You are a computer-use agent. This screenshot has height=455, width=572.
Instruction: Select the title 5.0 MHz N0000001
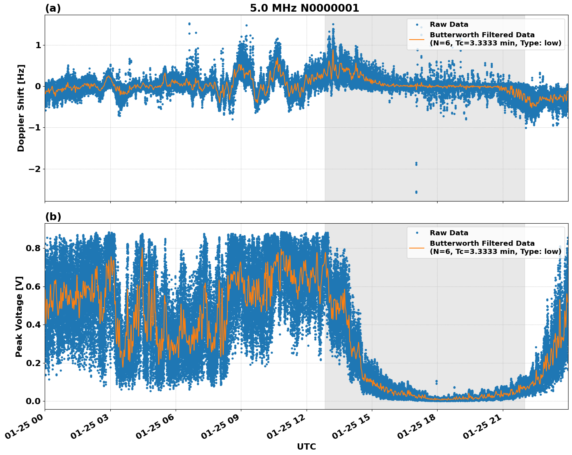click(305, 8)
